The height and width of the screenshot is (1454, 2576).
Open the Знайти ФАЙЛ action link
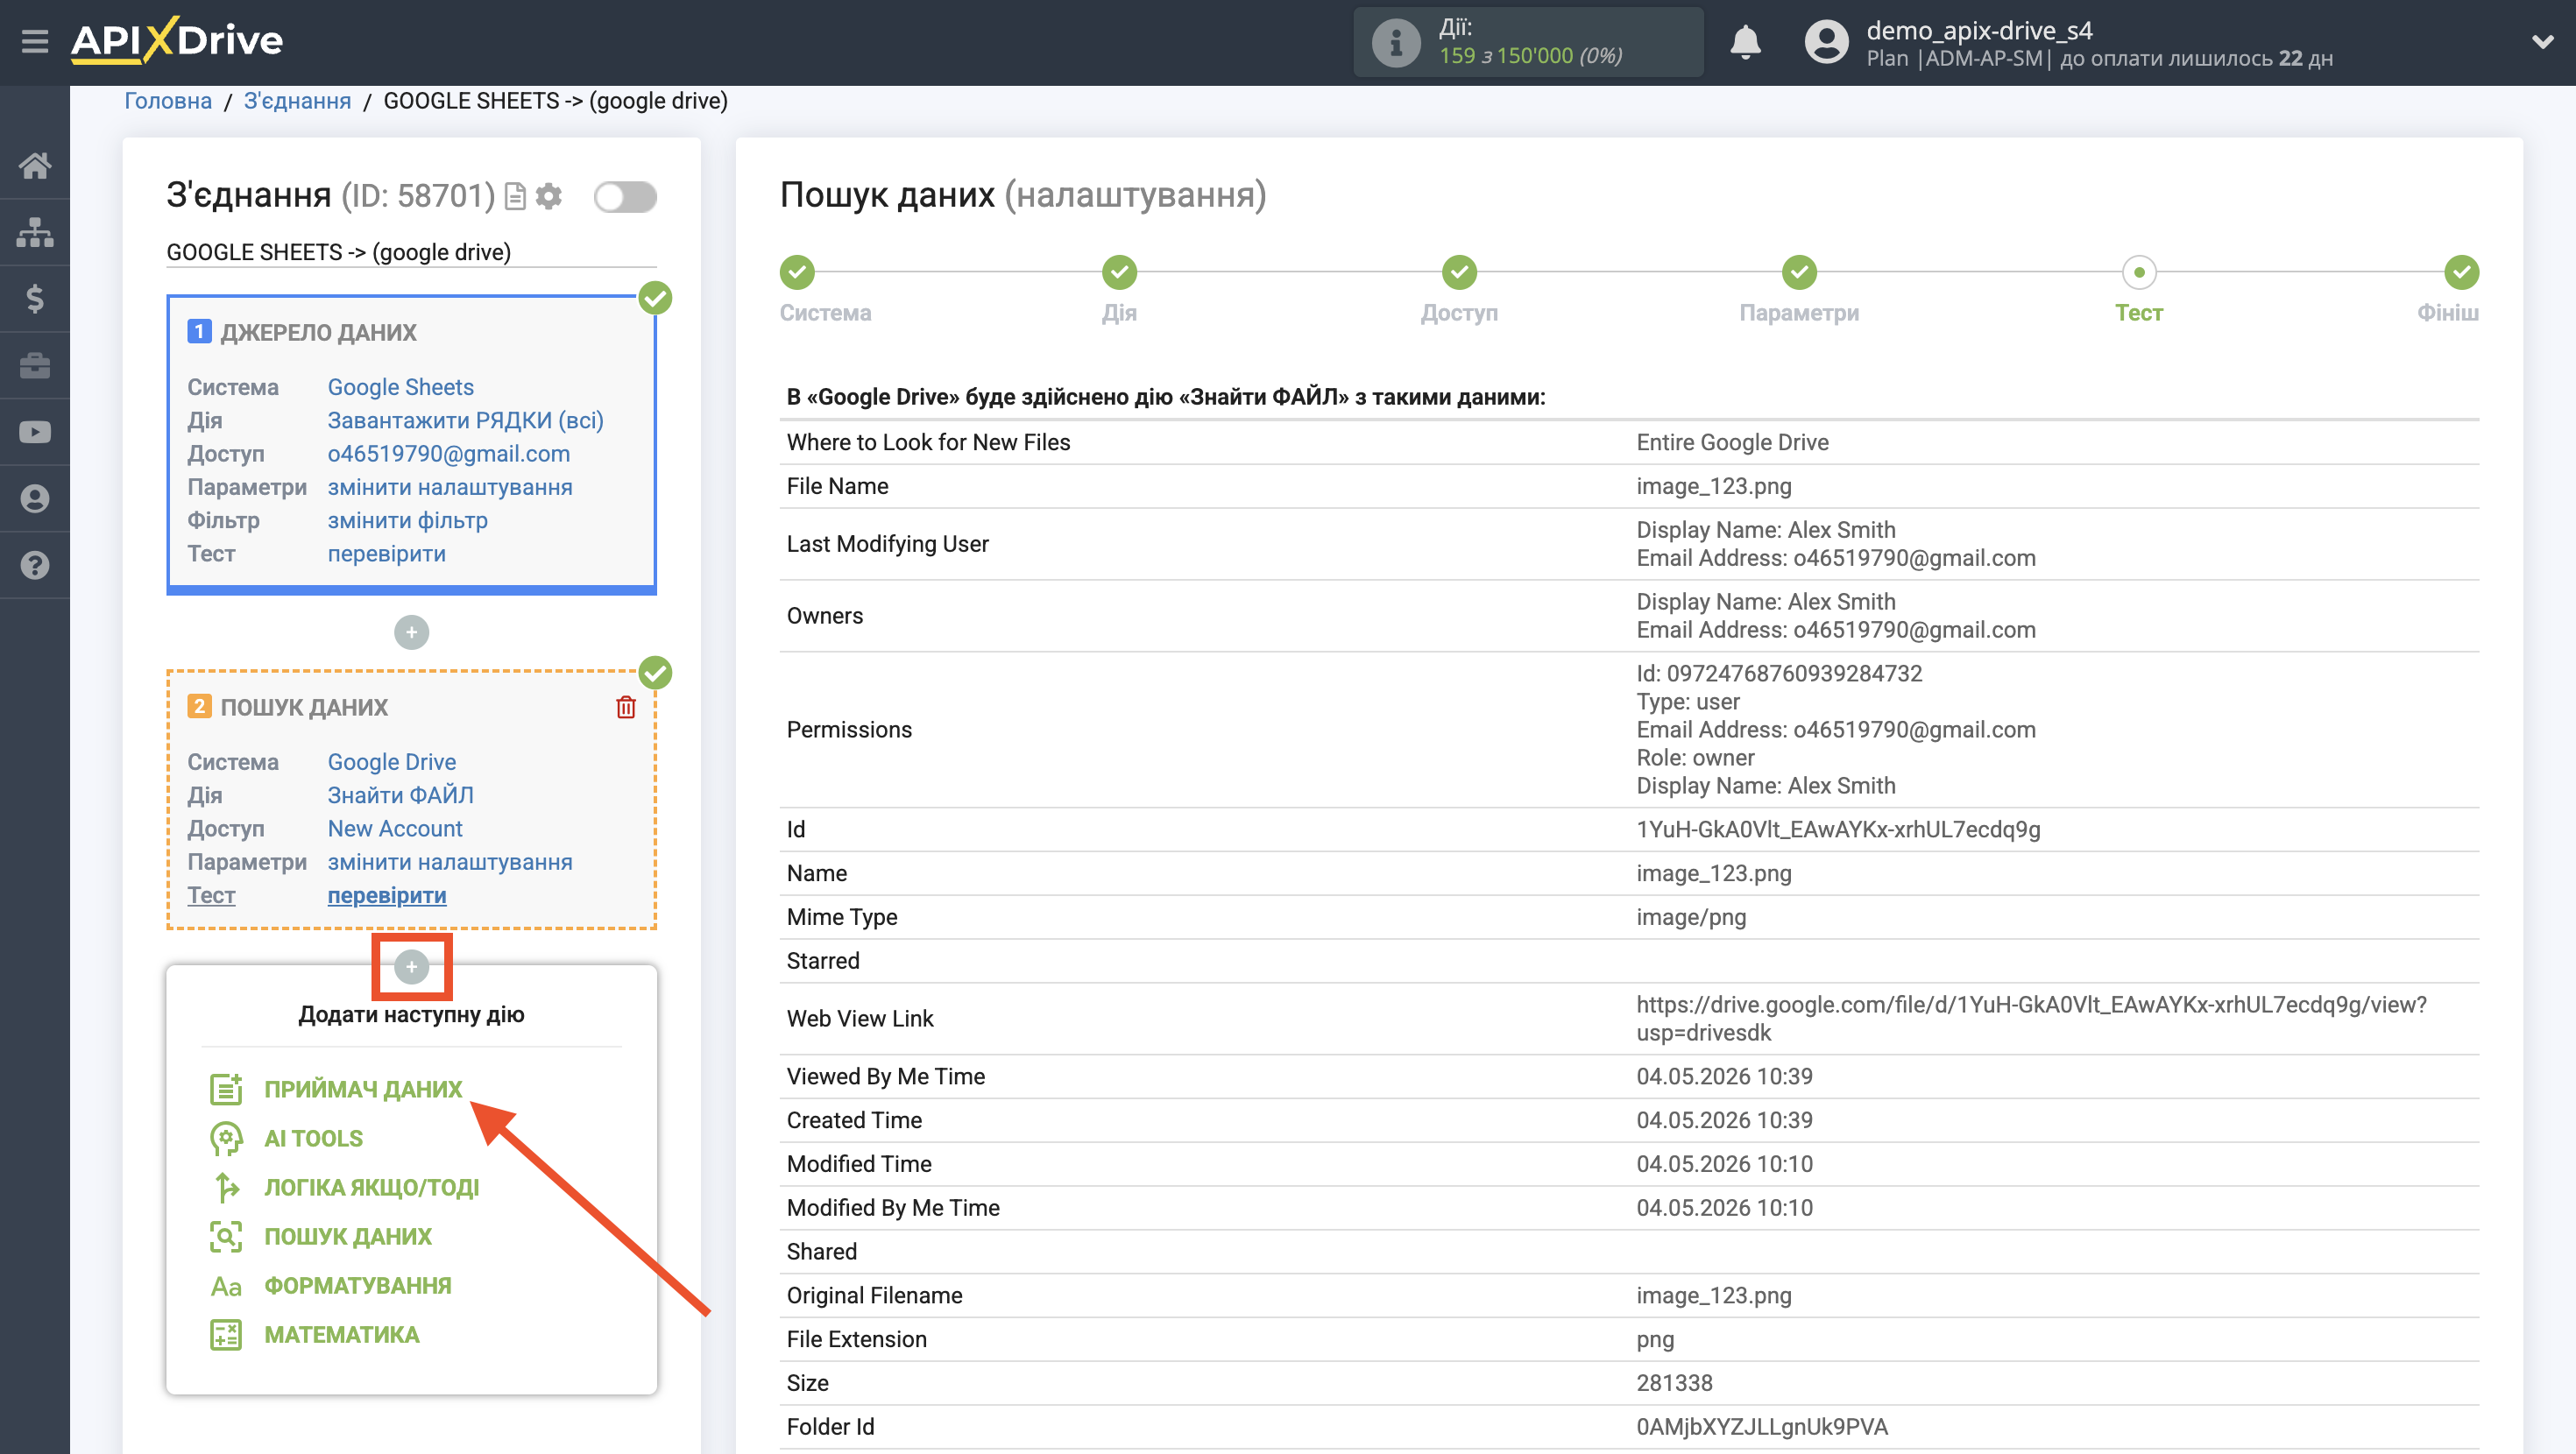(x=401, y=795)
